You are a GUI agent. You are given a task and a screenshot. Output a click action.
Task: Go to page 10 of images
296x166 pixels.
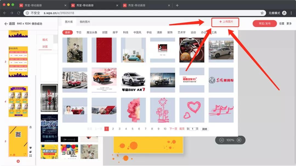tap(165, 129)
